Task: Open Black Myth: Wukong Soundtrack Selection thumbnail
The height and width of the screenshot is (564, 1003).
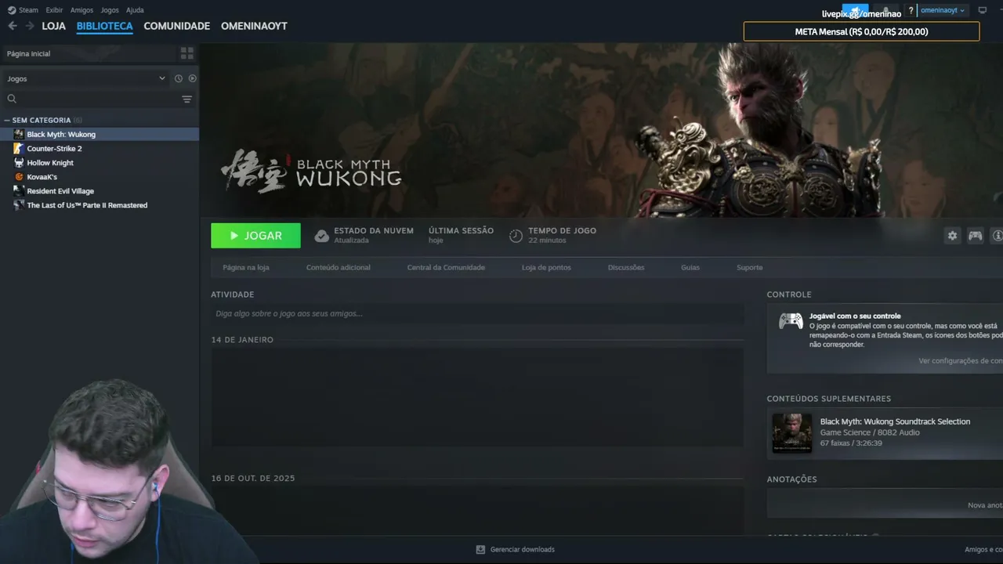Action: click(x=792, y=433)
